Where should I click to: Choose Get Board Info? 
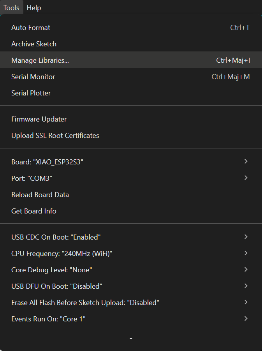tap(34, 211)
